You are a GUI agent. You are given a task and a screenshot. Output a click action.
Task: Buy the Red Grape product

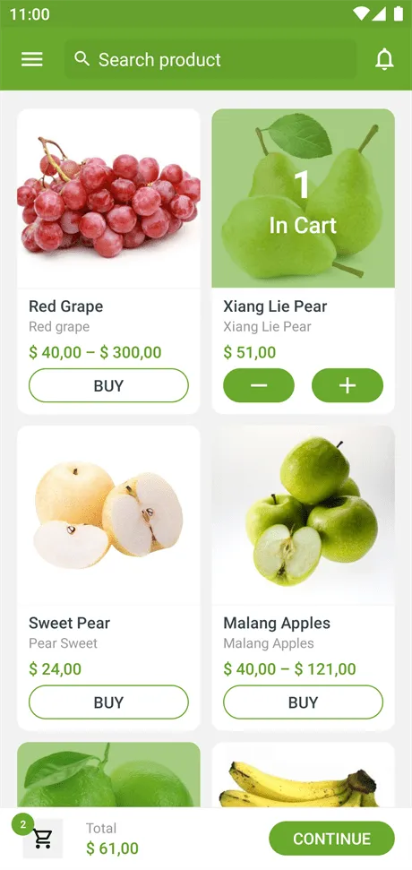pos(108,385)
